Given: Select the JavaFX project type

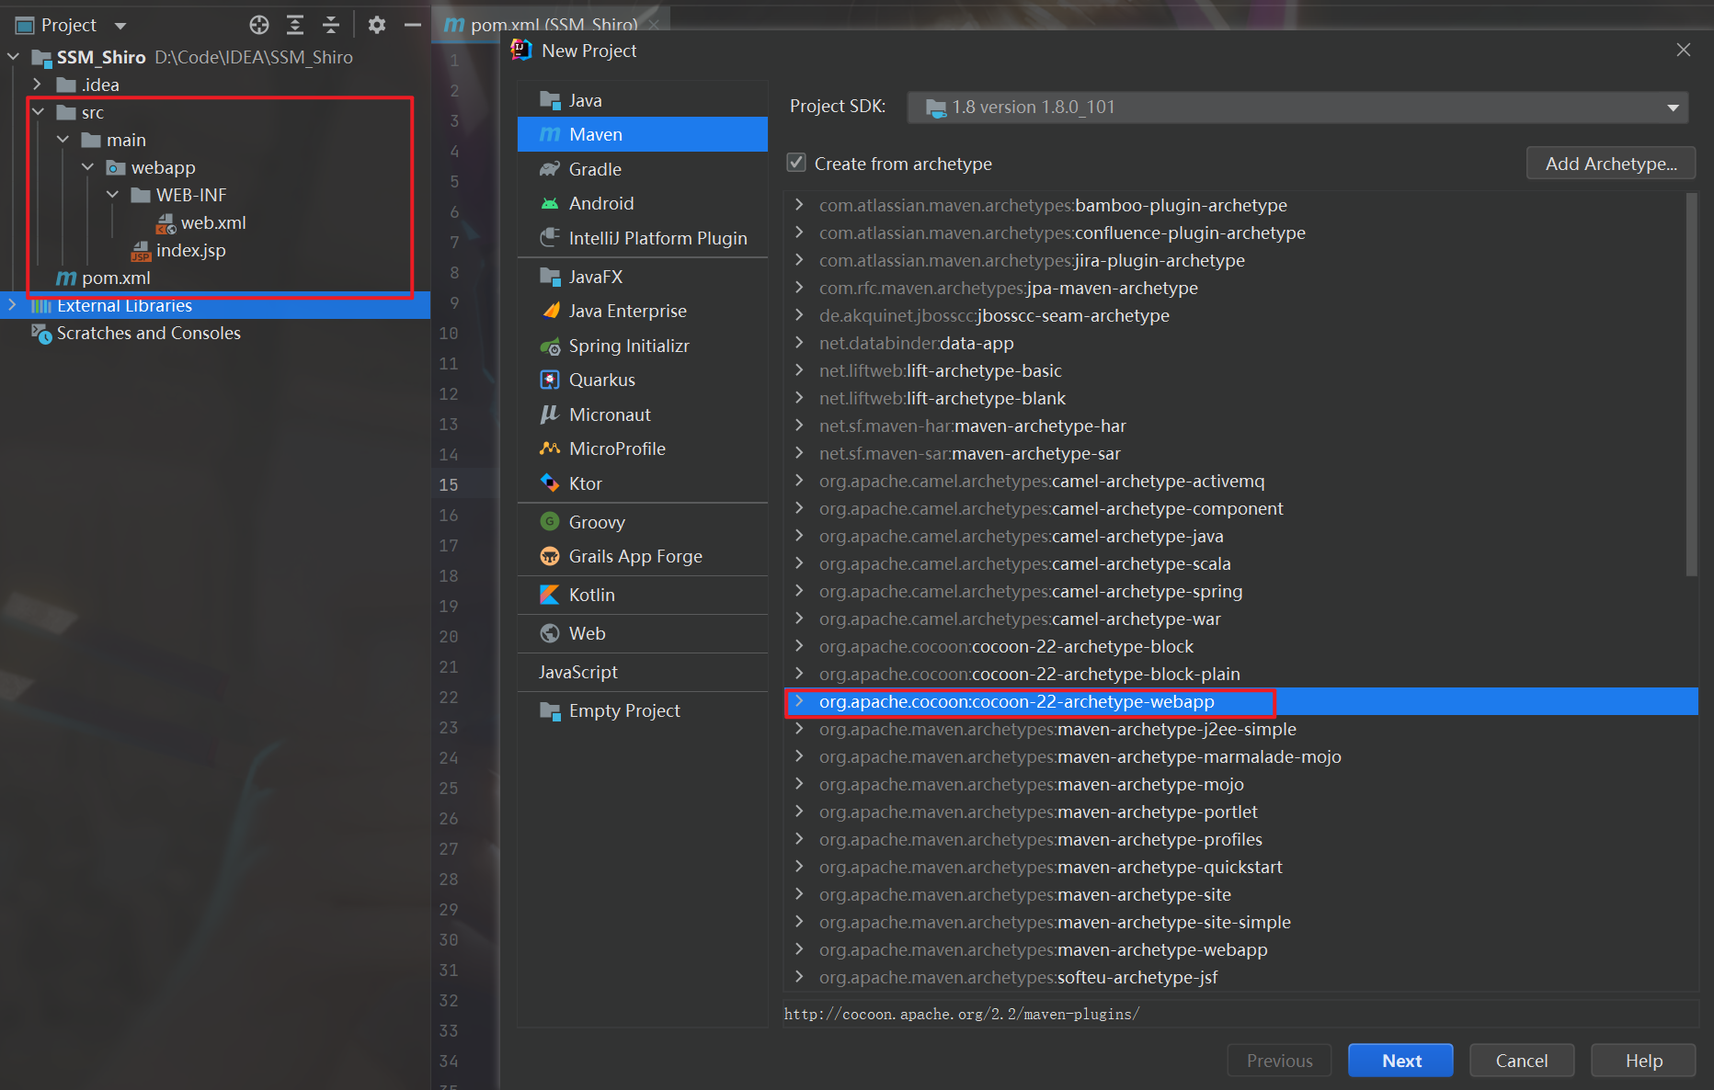Looking at the screenshot, I should coord(643,277).
